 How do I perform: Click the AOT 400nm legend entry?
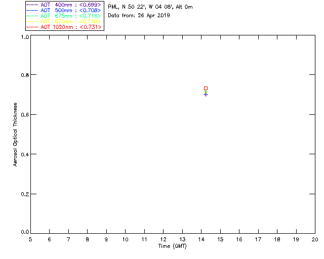[64, 5]
